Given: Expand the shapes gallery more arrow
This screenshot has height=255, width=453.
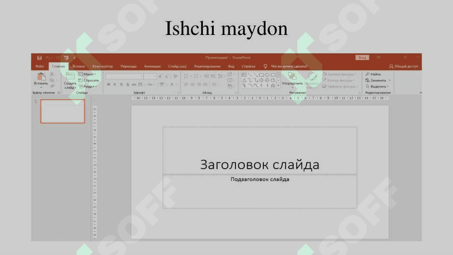Looking at the screenshot, I should point(278,86).
